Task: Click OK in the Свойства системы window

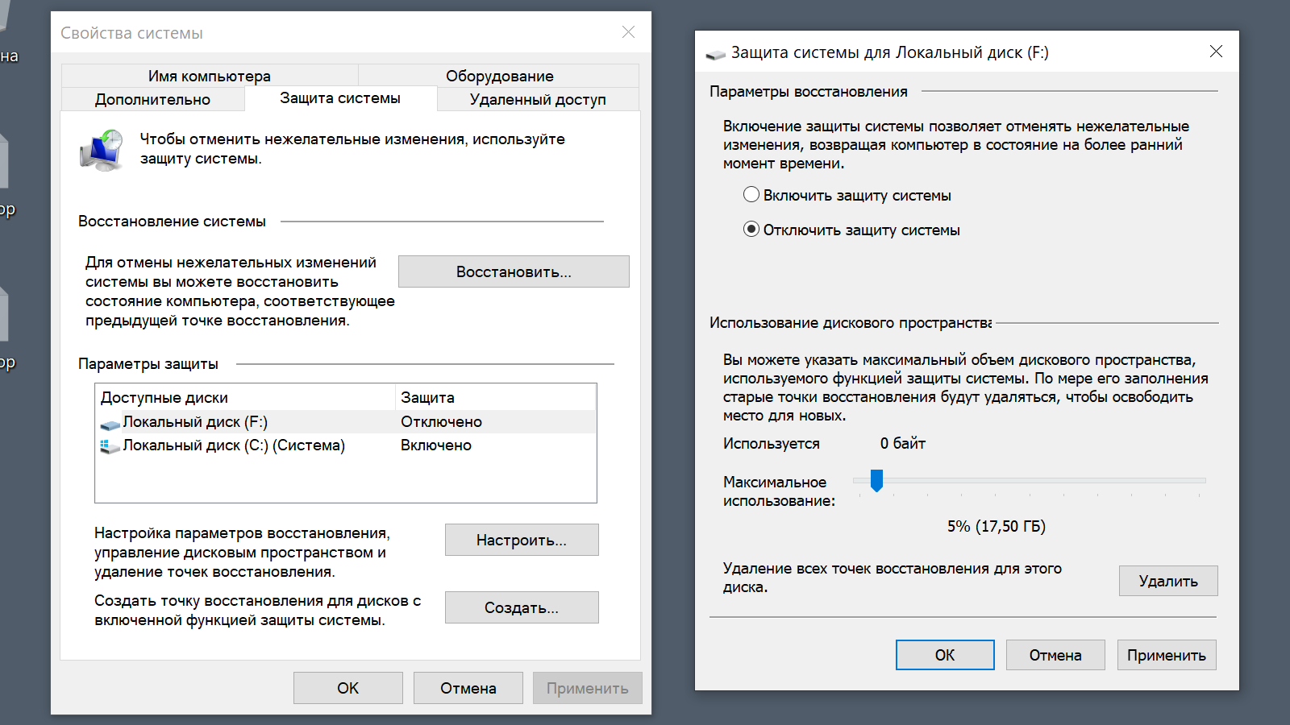Action: pyautogui.click(x=348, y=688)
